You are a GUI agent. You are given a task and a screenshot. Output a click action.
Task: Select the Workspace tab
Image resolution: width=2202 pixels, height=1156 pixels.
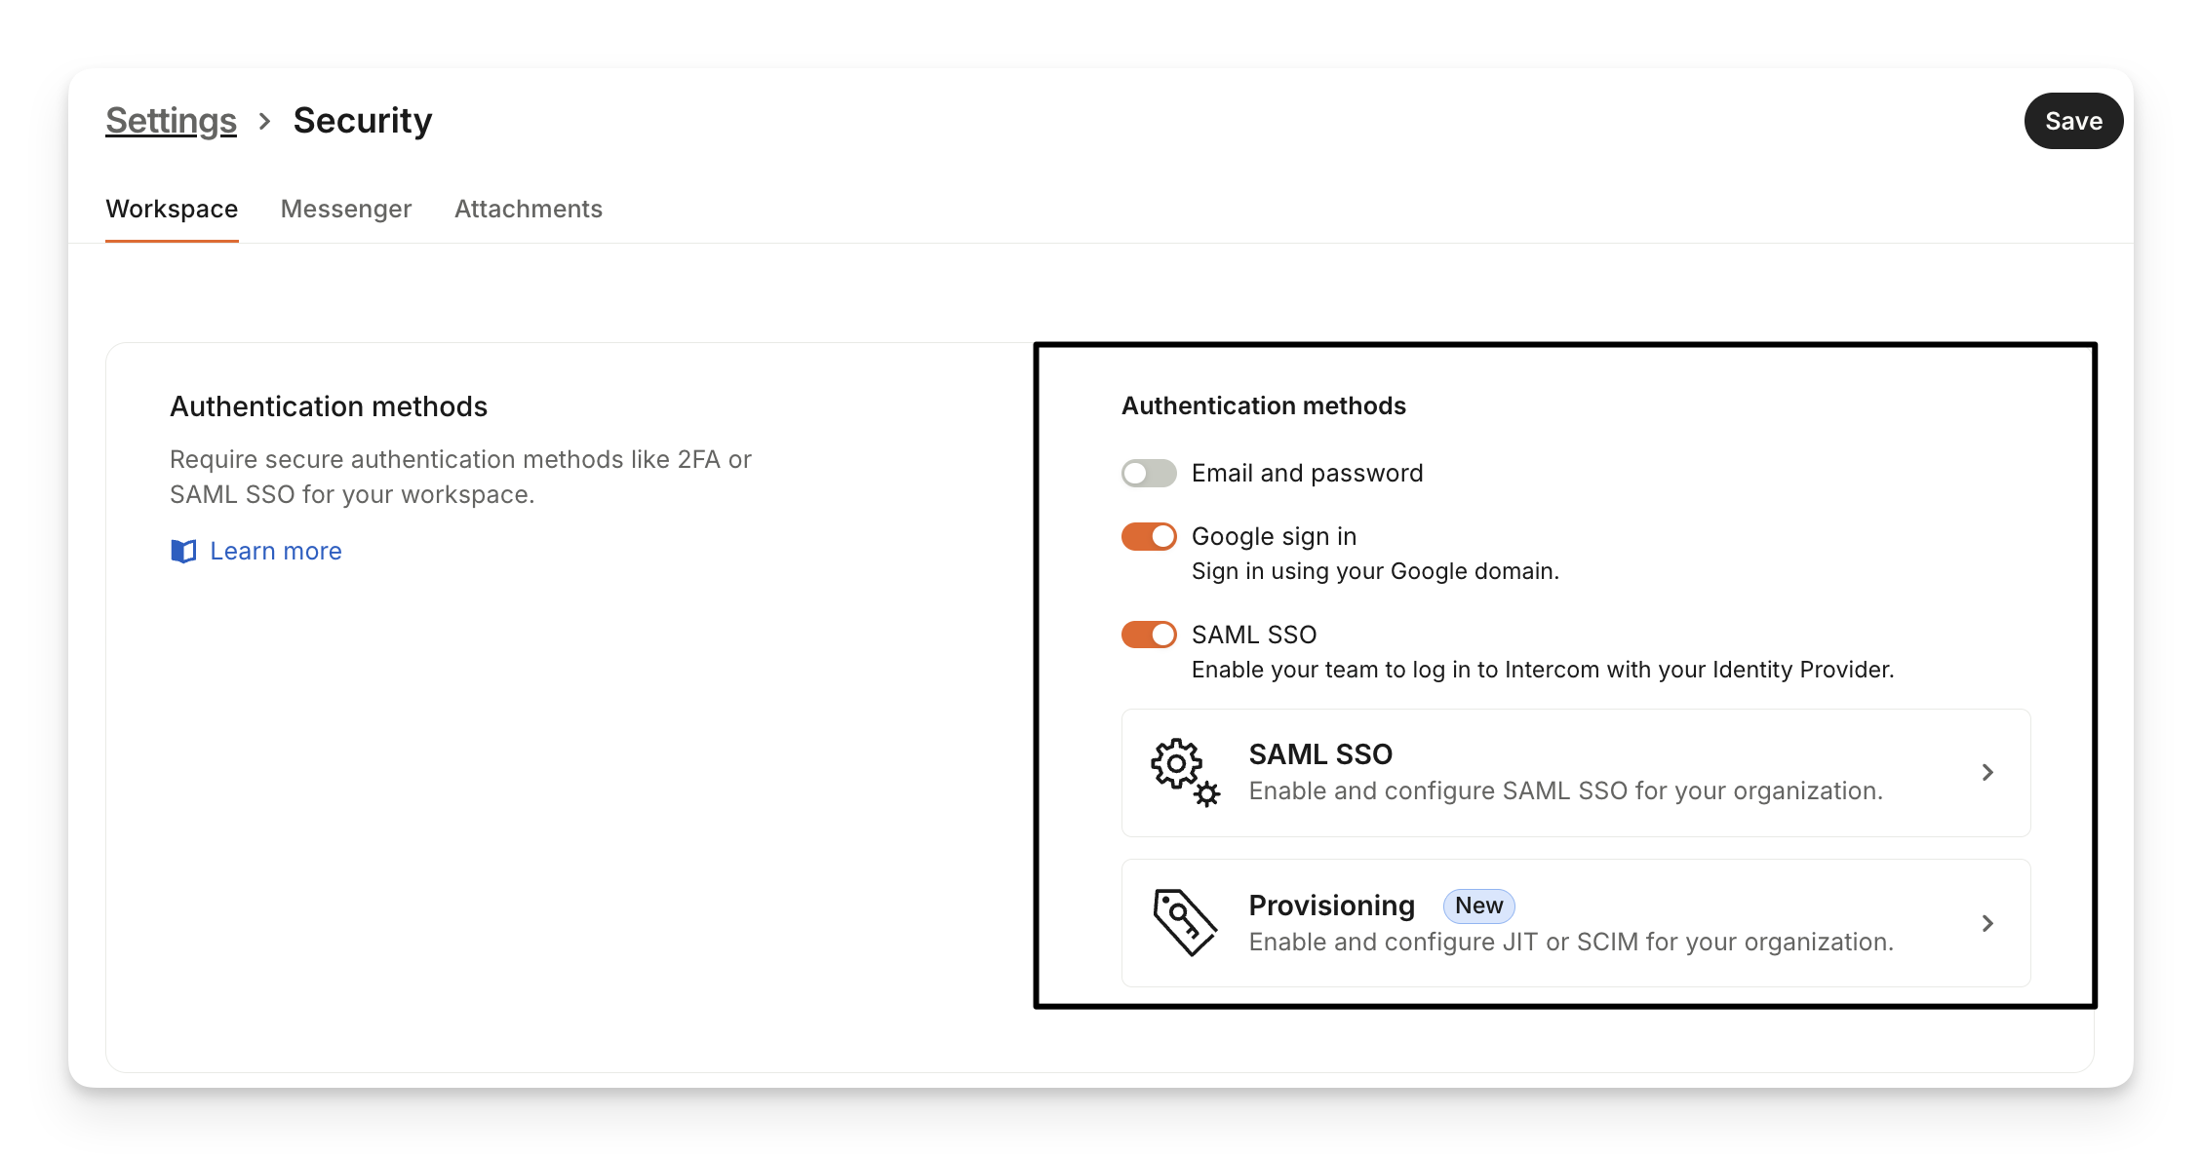[x=172, y=210]
